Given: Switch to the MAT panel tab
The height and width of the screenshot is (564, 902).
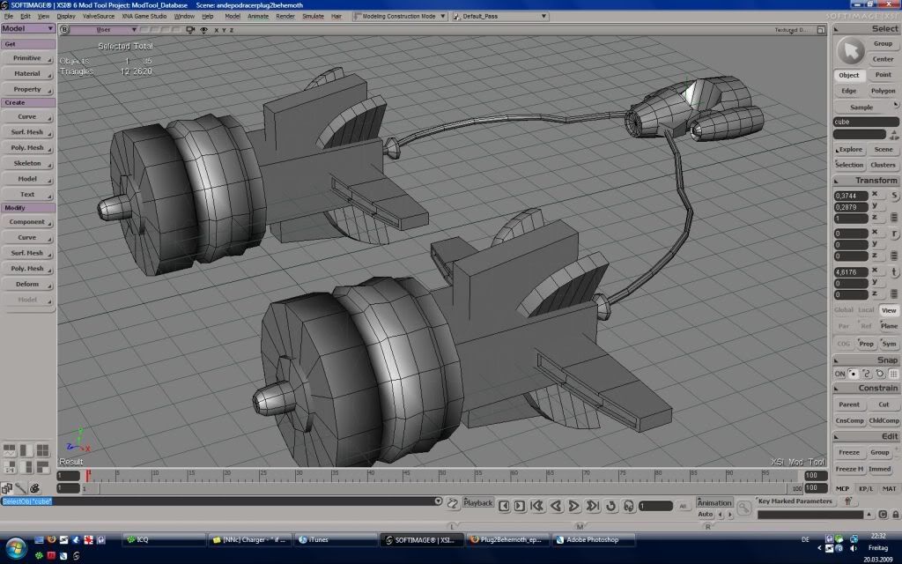Looking at the screenshot, I should [x=889, y=488].
